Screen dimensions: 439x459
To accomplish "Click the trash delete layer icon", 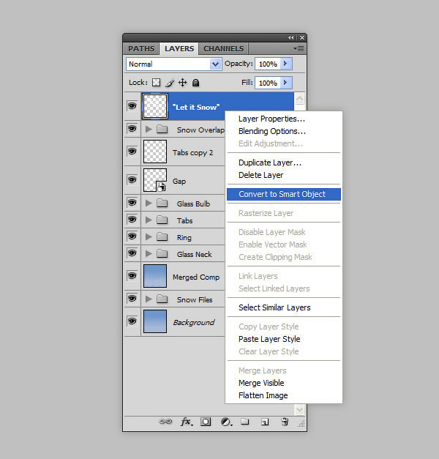I will coord(285,422).
